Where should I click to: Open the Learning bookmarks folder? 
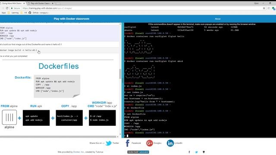(13, 12)
